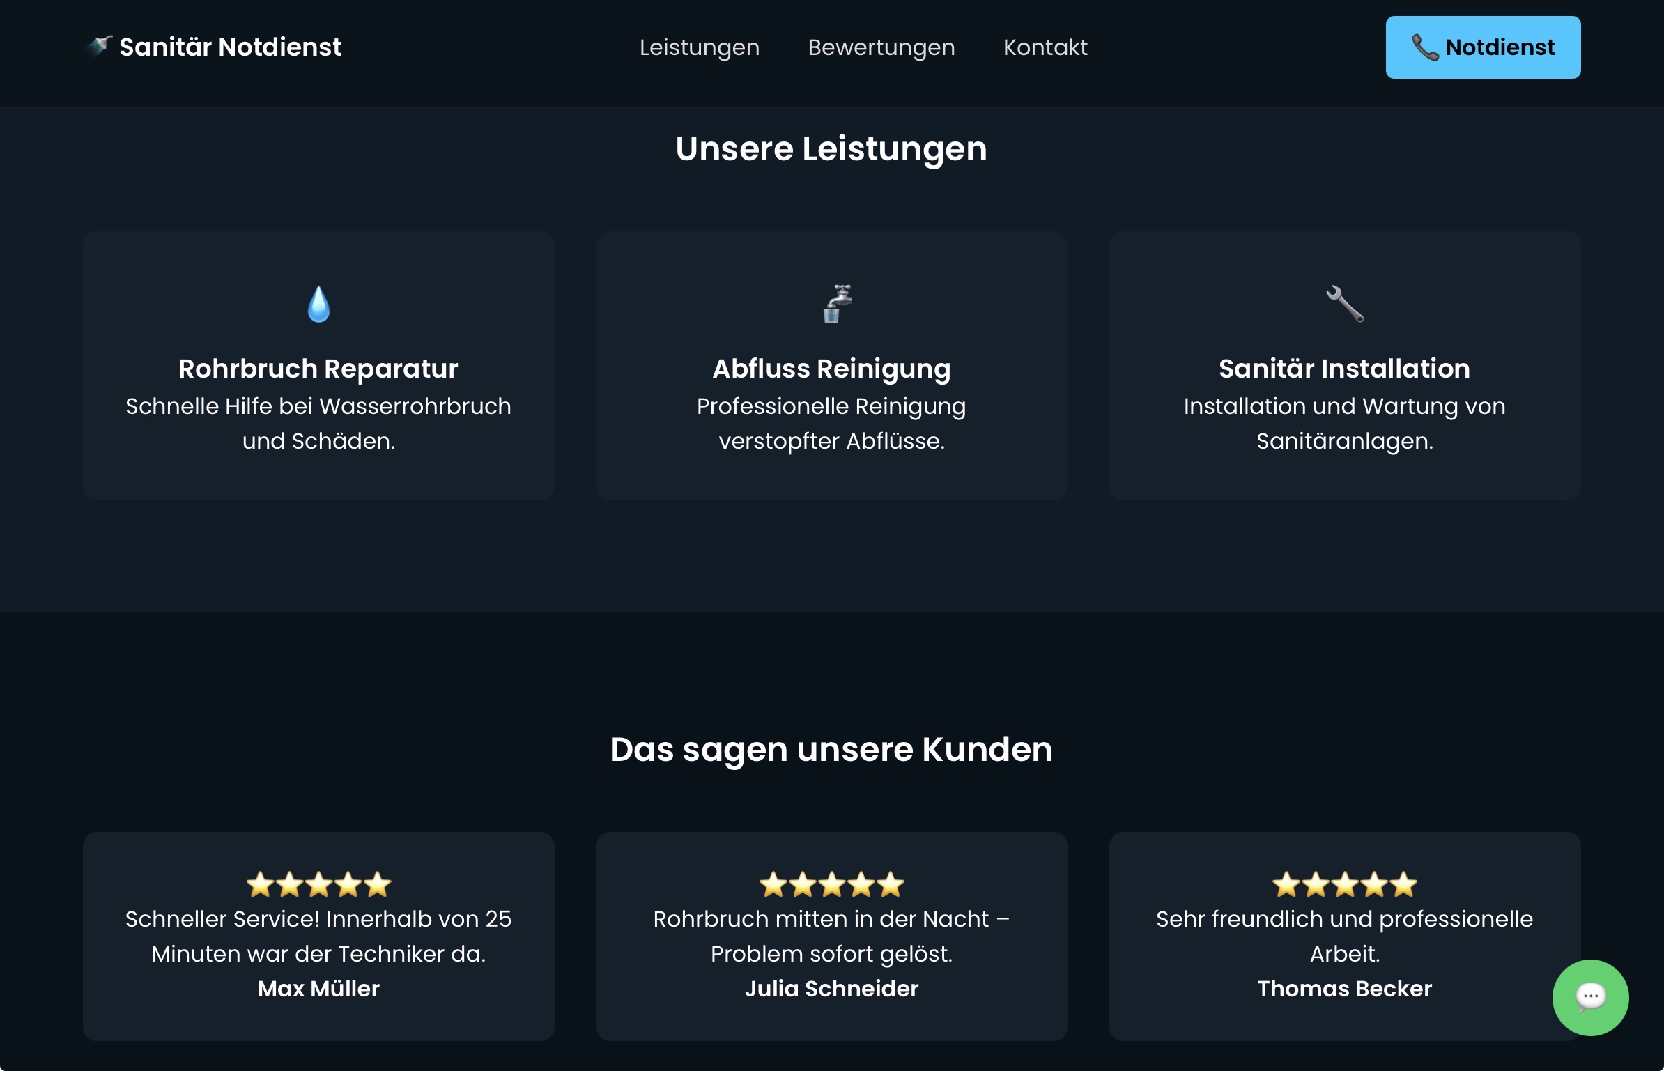The height and width of the screenshot is (1071, 1664).
Task: Click the Sanitär Installation card title
Action: coord(1344,369)
